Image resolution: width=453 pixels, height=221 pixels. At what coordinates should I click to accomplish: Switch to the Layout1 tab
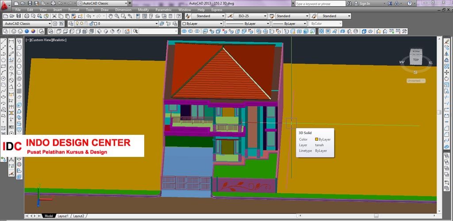[63, 216]
